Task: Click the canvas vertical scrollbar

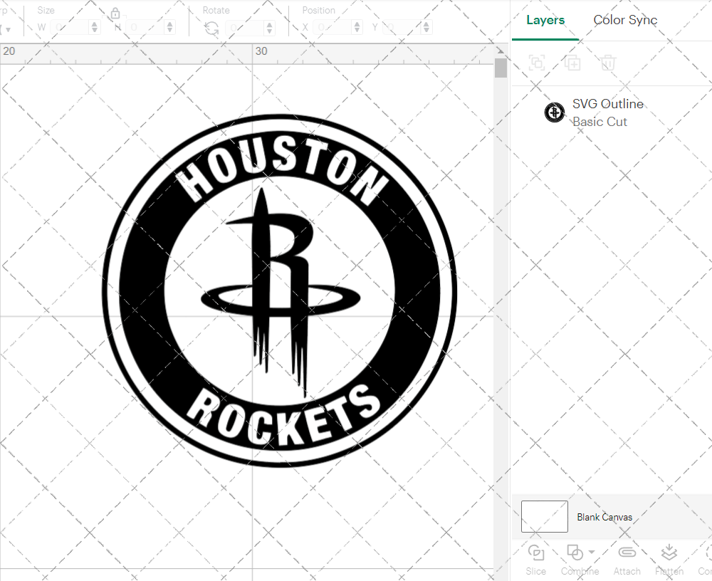Action: (501, 66)
